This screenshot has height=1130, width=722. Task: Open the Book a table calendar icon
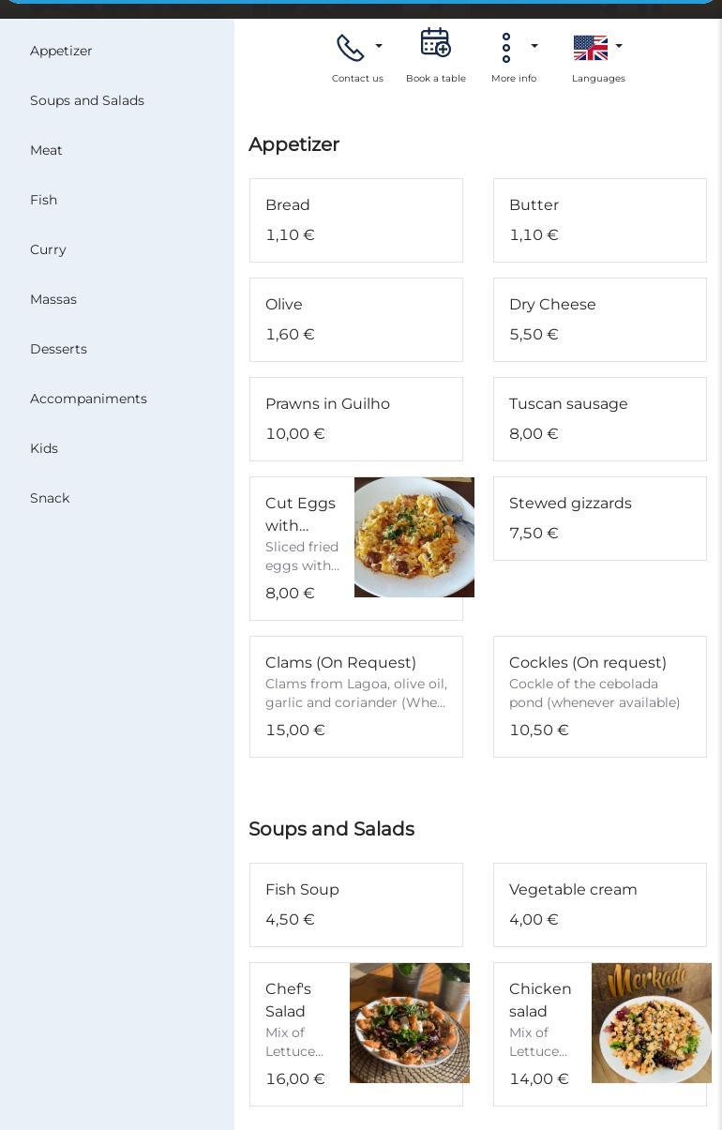pyautogui.click(x=435, y=43)
